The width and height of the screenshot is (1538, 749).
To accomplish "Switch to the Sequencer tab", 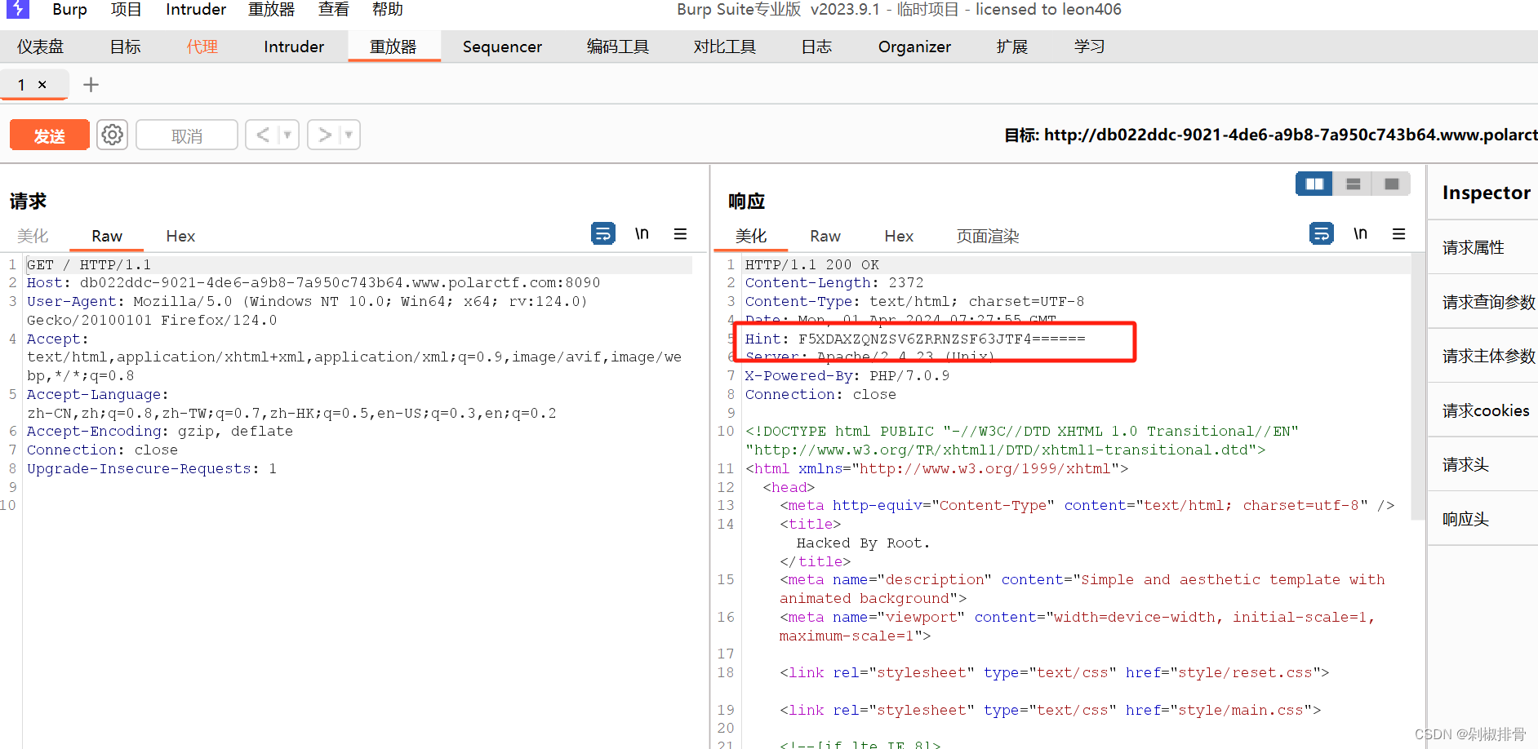I will coord(502,47).
